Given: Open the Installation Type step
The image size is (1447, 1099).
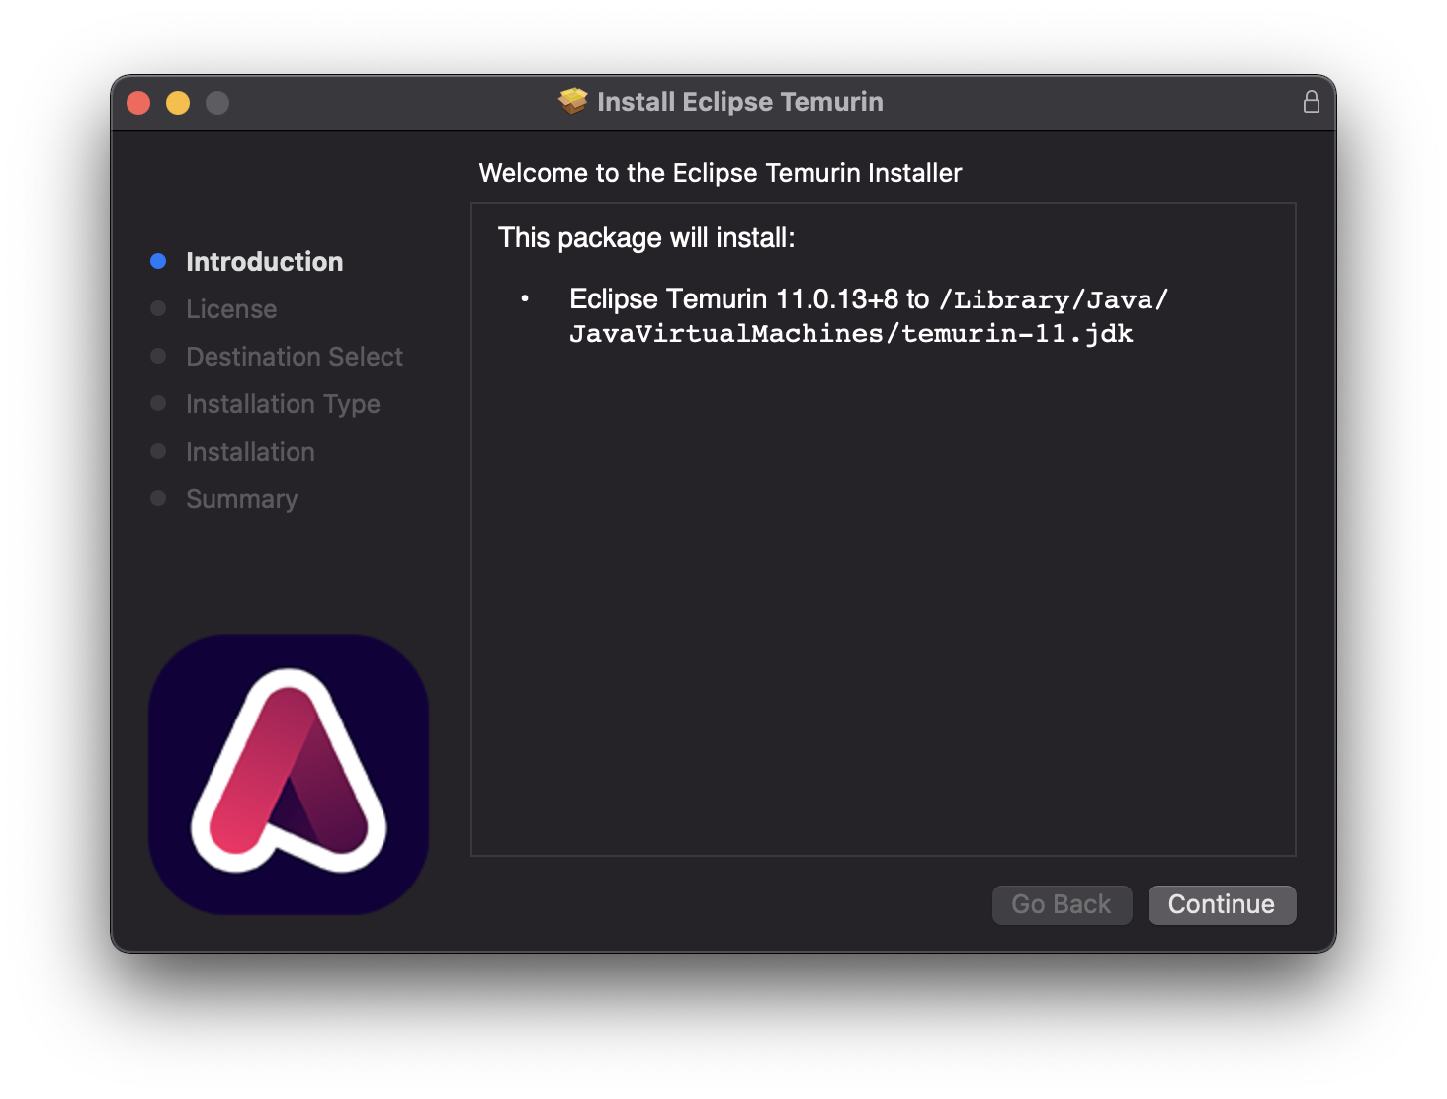Looking at the screenshot, I should pyautogui.click(x=282, y=403).
